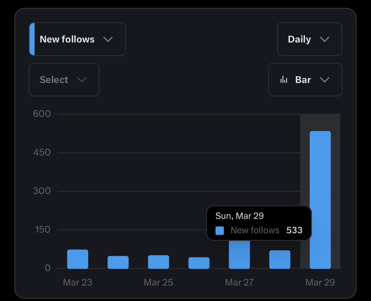The image size is (371, 301).
Task: Click the 'New follows' tooltip label
Action: [255, 230]
